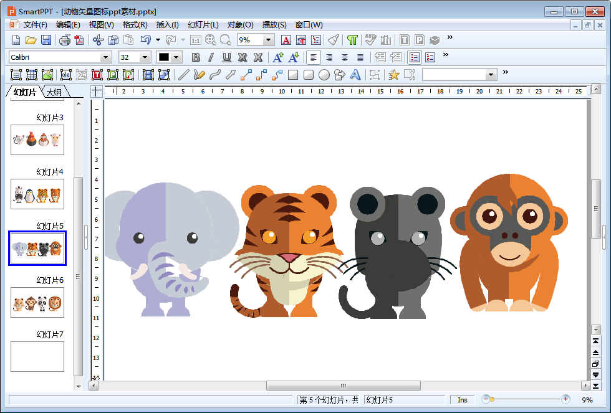611x413 pixels.
Task: Open a file with the folder icon
Action: pos(31,40)
